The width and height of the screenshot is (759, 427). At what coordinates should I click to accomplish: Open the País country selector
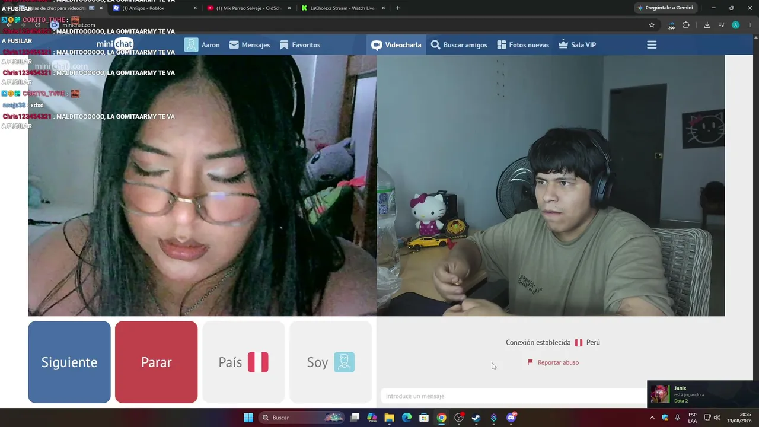[x=244, y=362]
